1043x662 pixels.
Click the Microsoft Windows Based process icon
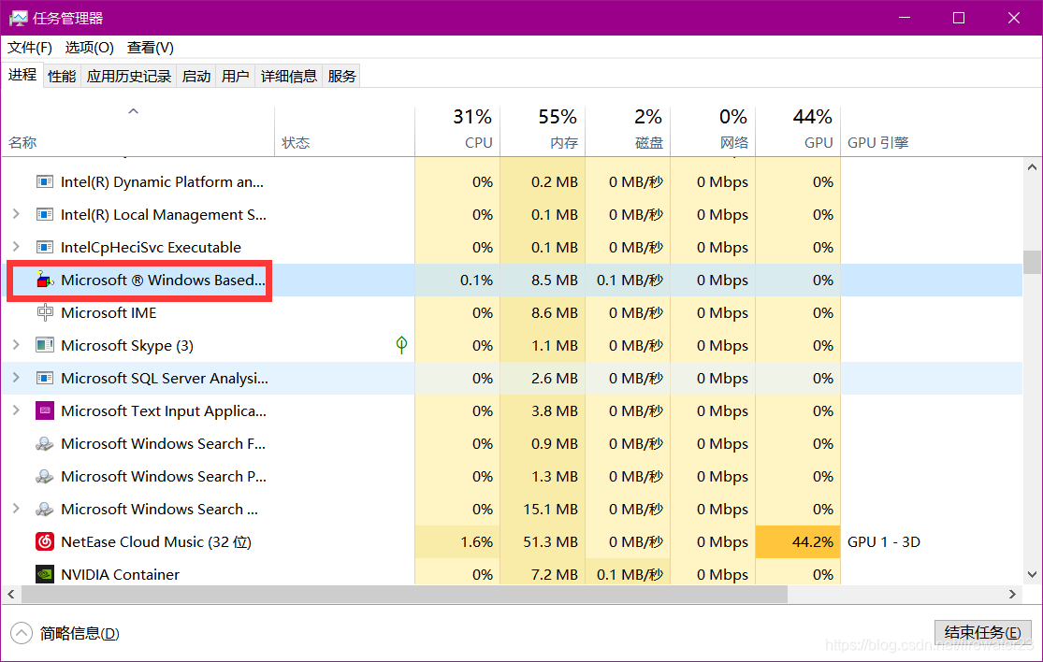click(x=45, y=280)
